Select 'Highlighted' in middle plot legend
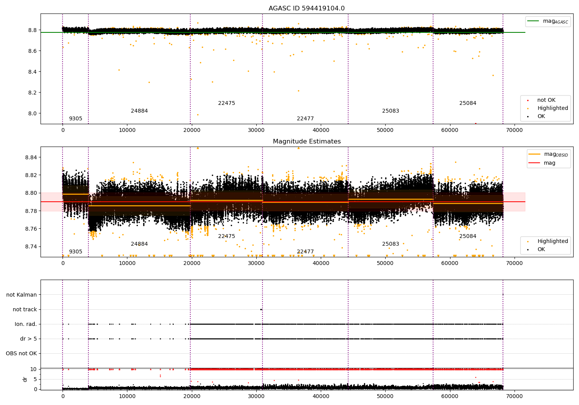 pyautogui.click(x=553, y=241)
